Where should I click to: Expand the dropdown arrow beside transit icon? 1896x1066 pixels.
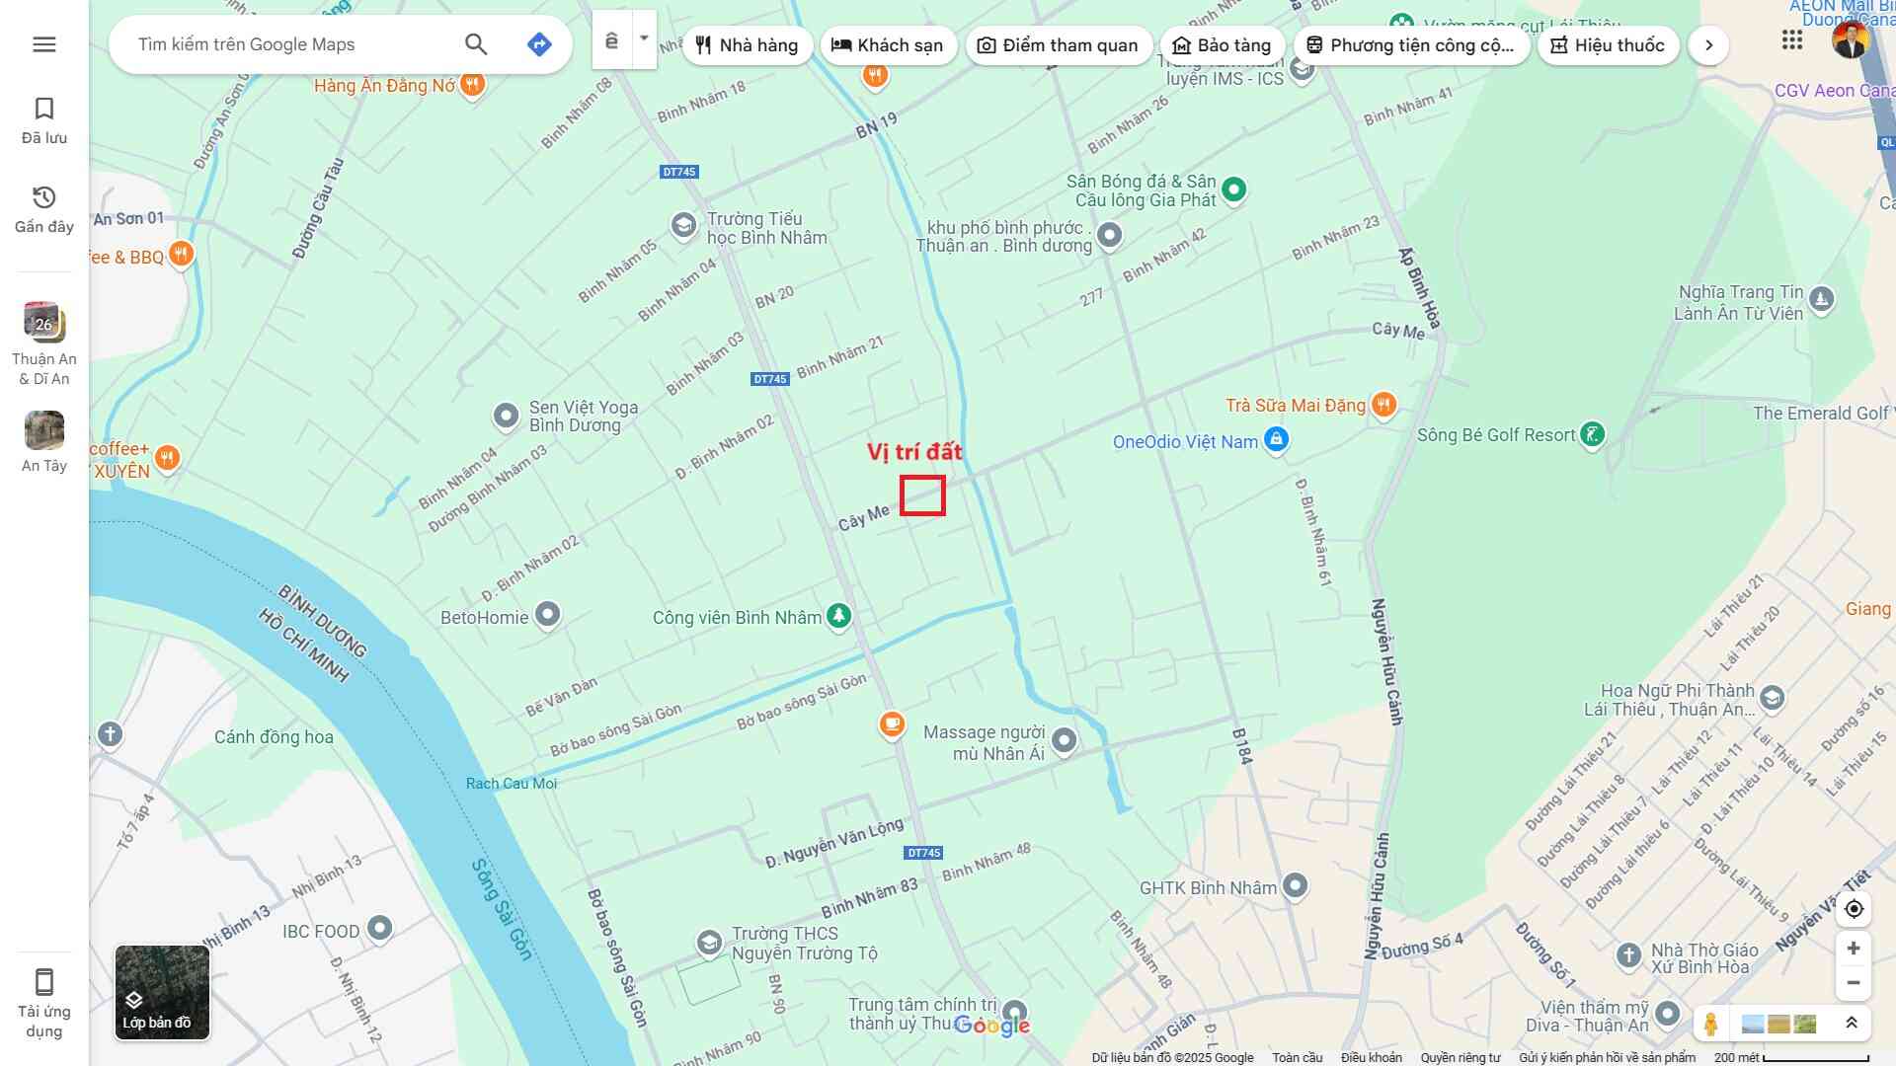point(644,39)
